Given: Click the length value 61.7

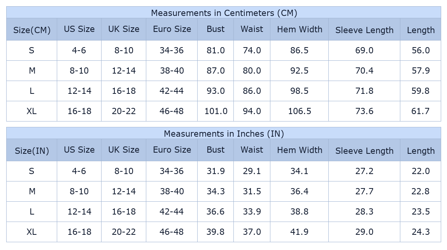Looking at the screenshot, I should point(421,111).
